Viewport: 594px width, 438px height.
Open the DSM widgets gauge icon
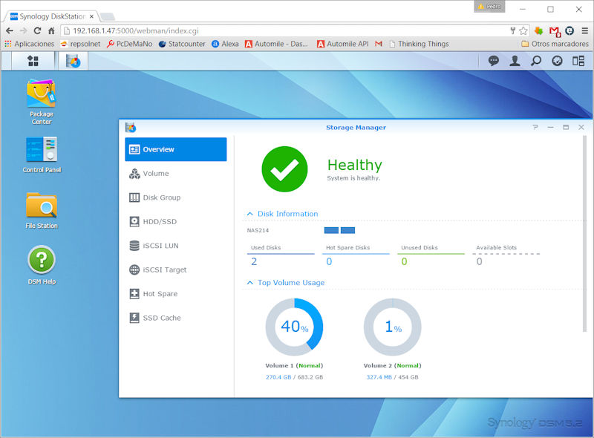[x=557, y=61]
